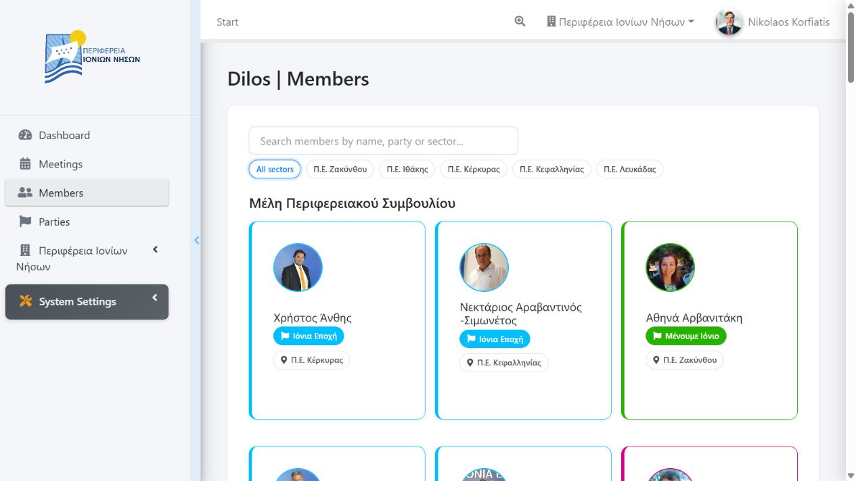856x481 pixels.
Task: Click Νεκτάριος Αραβαντινός-Σιμωνέτος profile photo
Action: tap(484, 268)
